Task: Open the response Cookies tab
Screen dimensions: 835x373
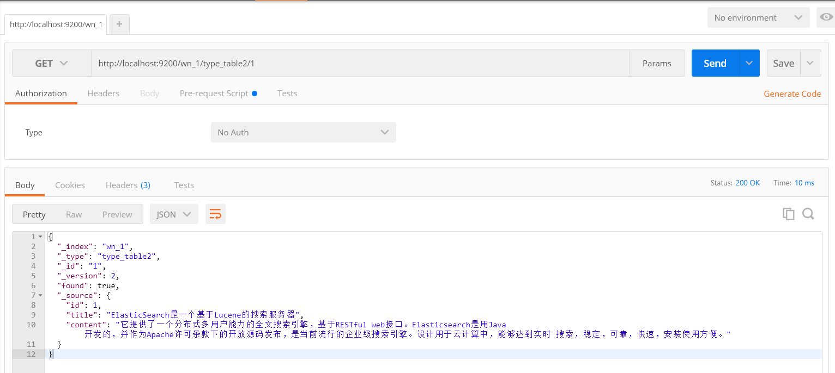Action: pos(70,185)
